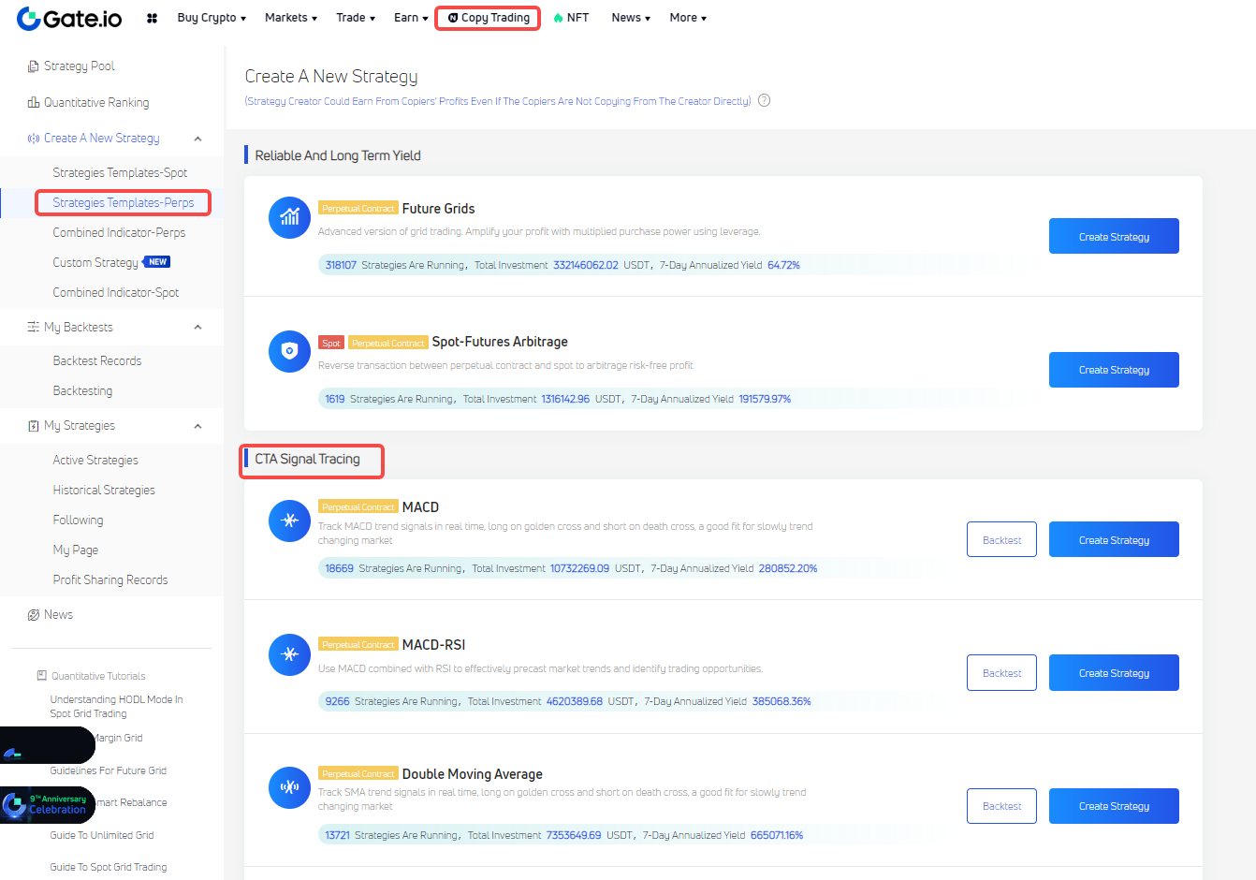The height and width of the screenshot is (880, 1256).
Task: Click the Anniversary Celebration banner
Action: click(x=47, y=804)
